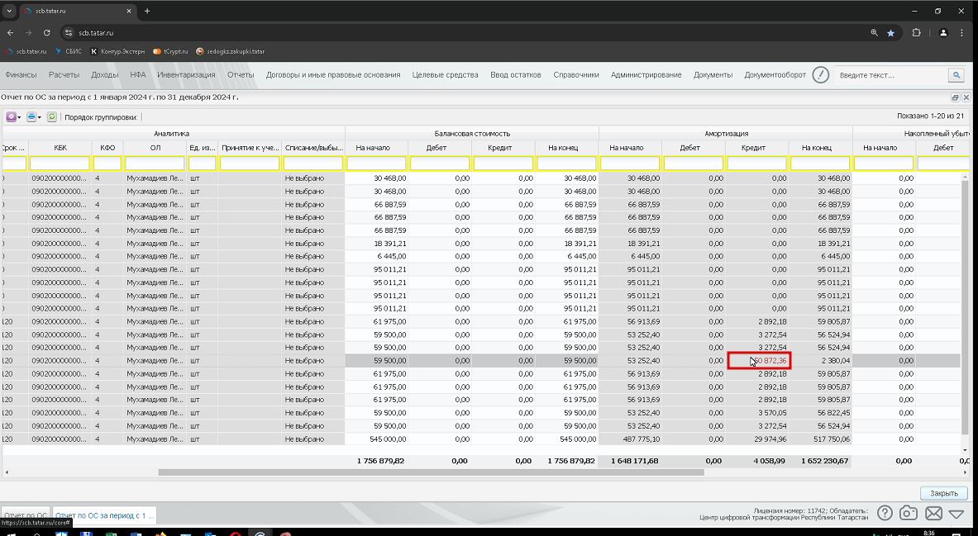Open the Документооборот menu
978x536 pixels.
click(x=775, y=75)
